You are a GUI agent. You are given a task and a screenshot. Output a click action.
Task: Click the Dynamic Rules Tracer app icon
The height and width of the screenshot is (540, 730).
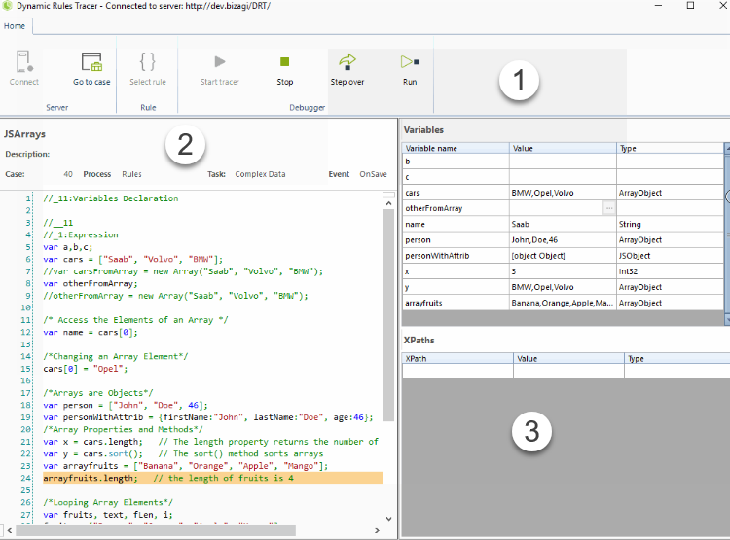point(7,6)
